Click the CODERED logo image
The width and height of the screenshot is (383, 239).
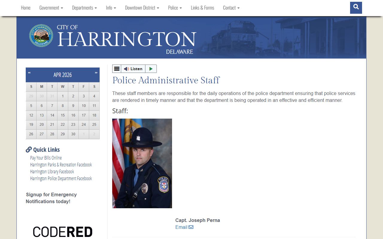pyautogui.click(x=63, y=232)
